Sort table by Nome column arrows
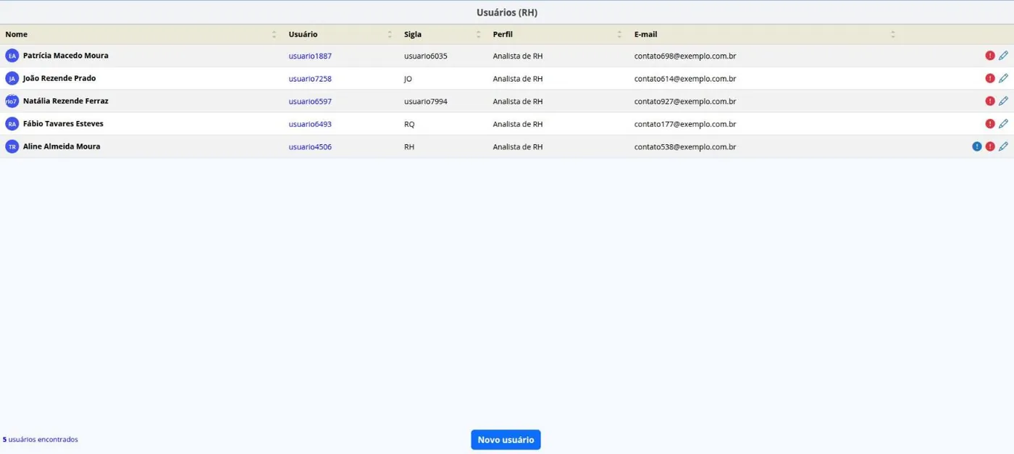 point(274,35)
